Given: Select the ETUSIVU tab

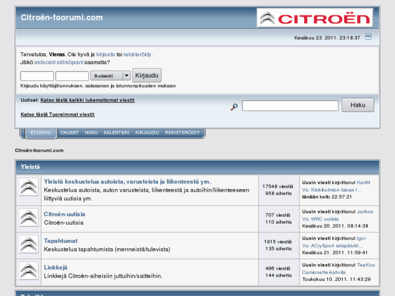Looking at the screenshot, I should pyautogui.click(x=41, y=133).
